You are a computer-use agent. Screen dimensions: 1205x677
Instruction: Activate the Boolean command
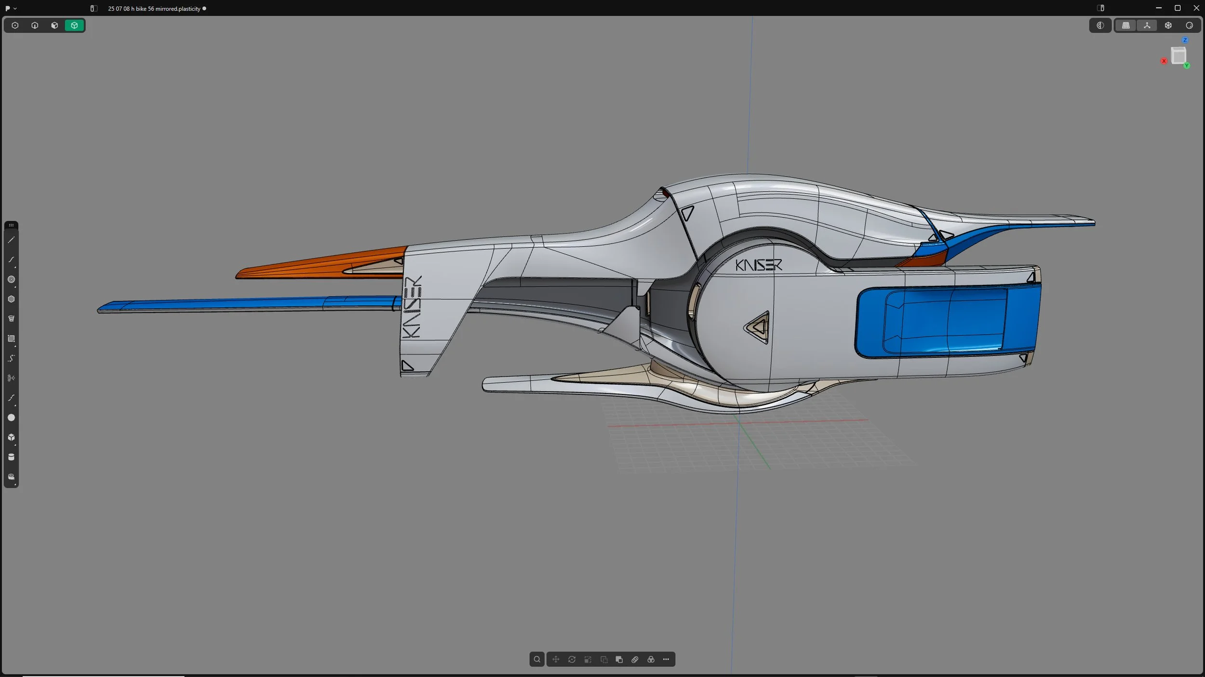point(619,659)
